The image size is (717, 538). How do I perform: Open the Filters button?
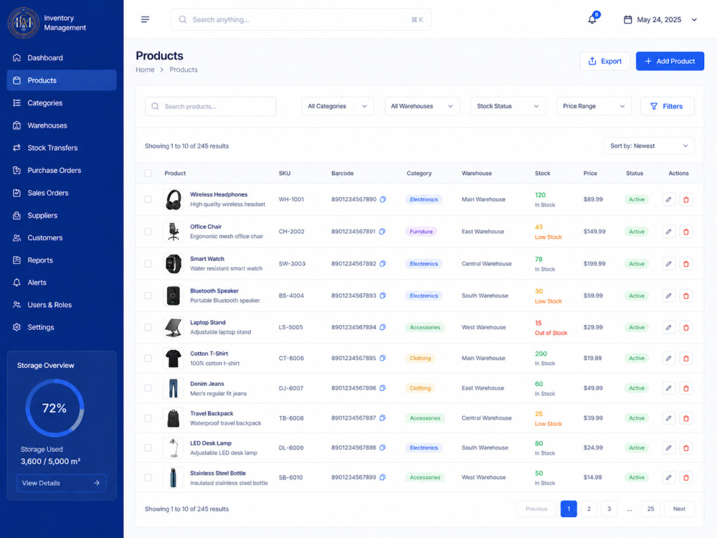coord(667,106)
